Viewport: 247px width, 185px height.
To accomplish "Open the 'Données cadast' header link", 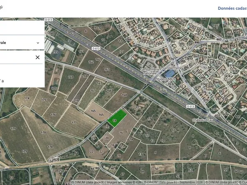I will tap(232, 8).
